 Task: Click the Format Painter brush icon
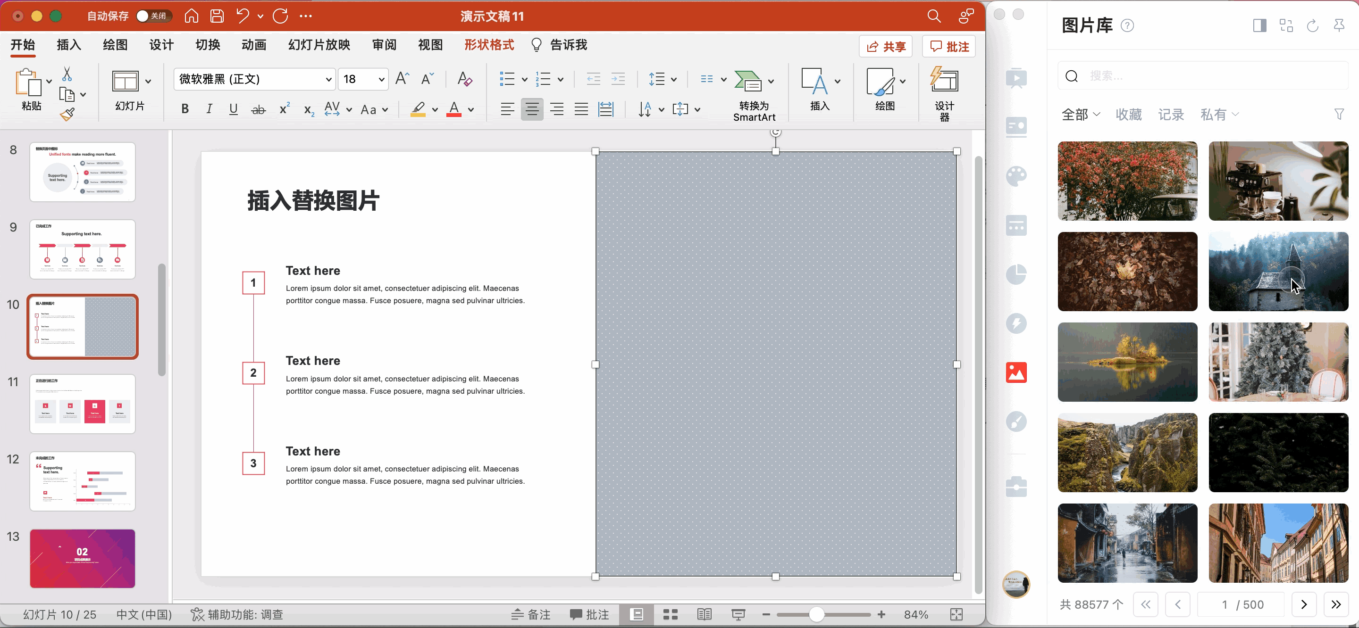click(x=67, y=114)
